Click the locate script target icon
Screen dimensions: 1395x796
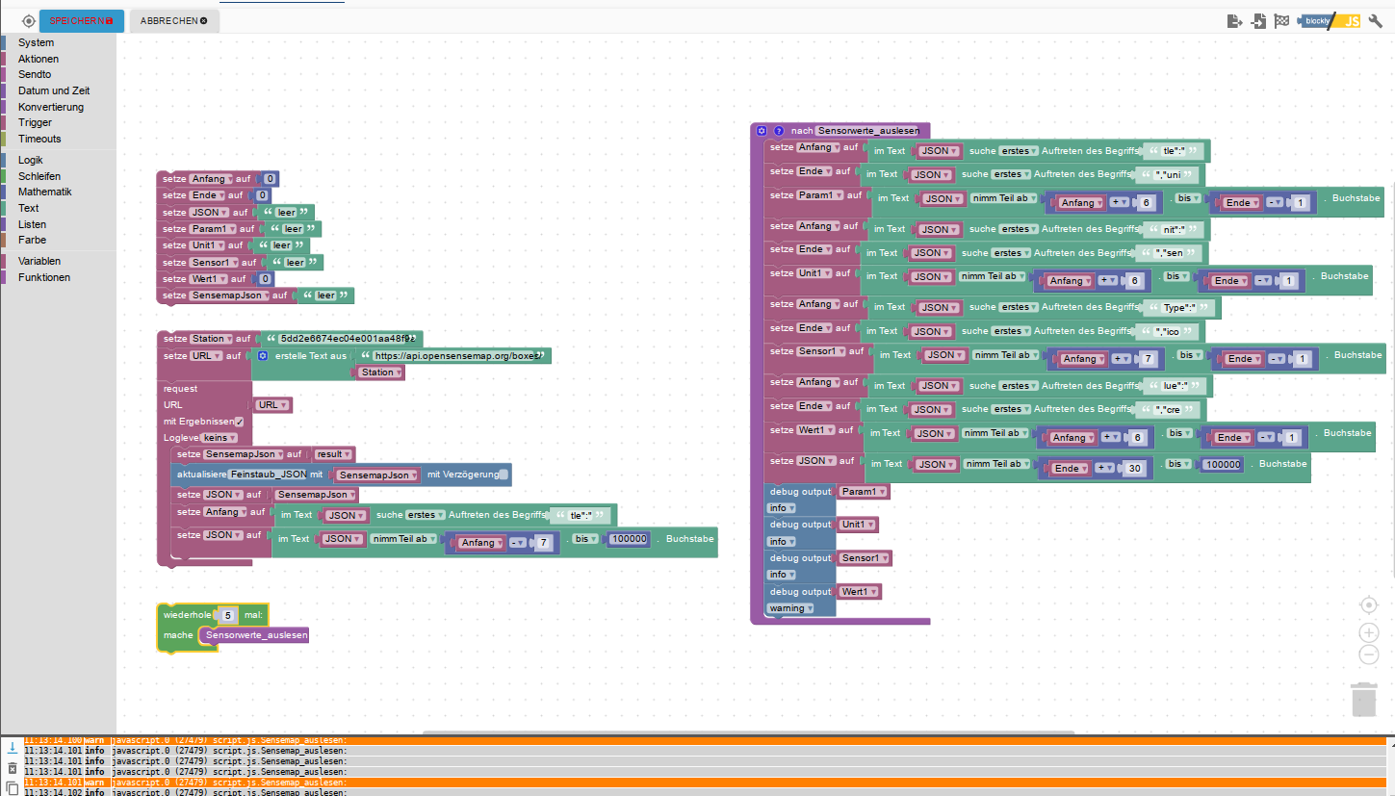click(x=28, y=20)
